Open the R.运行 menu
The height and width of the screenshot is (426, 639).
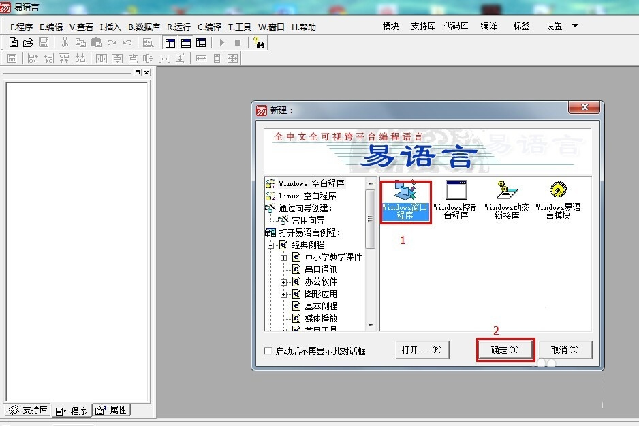tap(178, 27)
